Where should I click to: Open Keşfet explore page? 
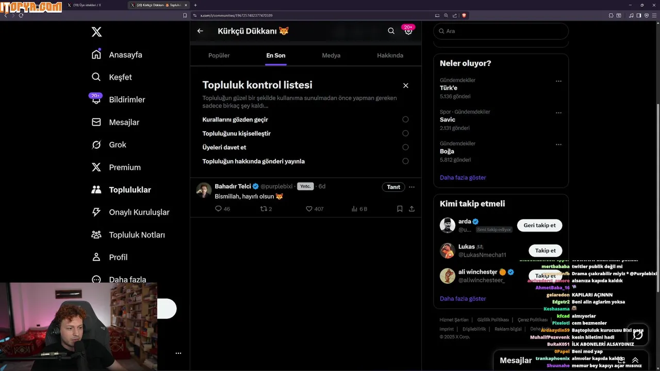pos(111,77)
